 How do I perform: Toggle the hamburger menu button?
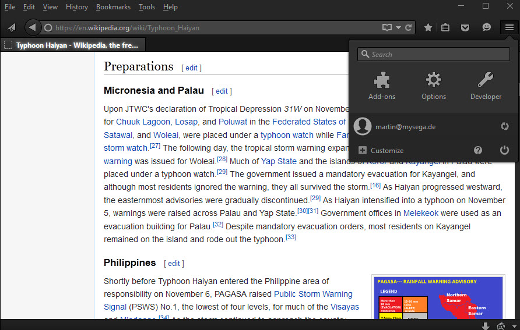coord(510,27)
